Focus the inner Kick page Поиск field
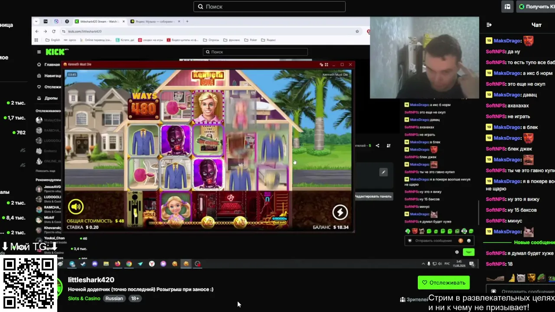 coord(255,52)
